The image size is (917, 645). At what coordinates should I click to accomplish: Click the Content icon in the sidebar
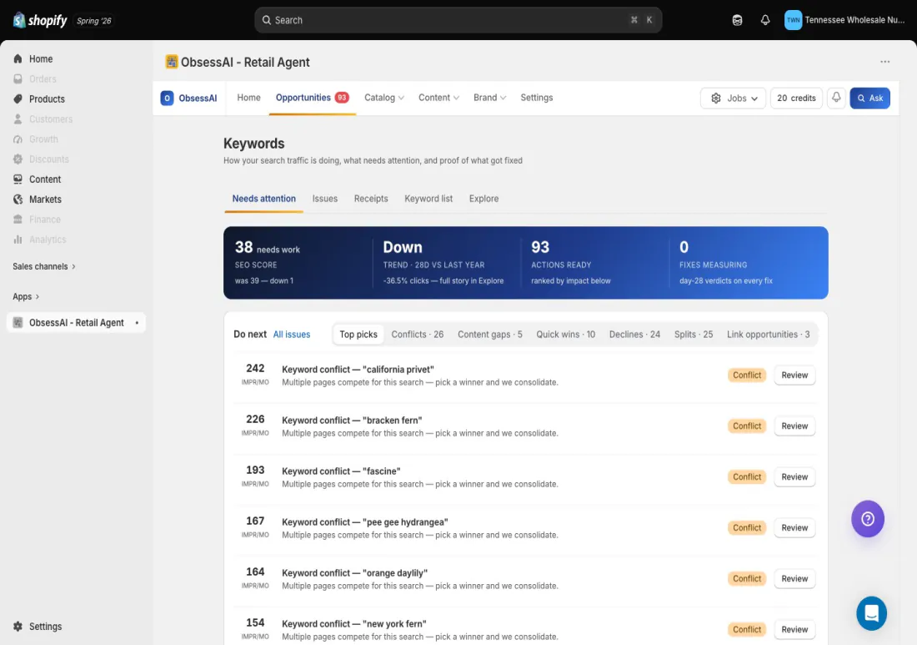pos(18,179)
